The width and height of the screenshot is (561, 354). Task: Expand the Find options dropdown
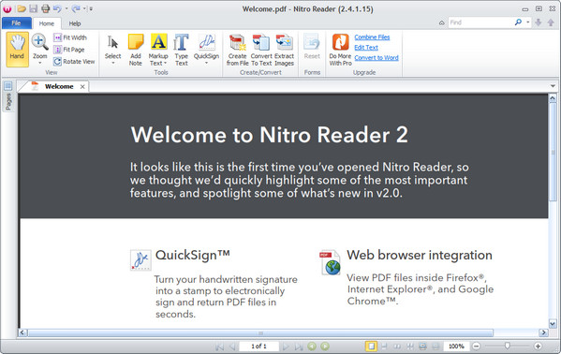[x=527, y=22]
